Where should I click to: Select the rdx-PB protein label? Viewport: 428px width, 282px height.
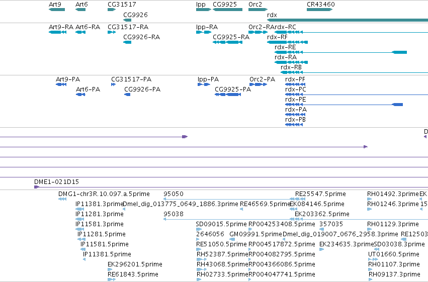[x=295, y=120]
